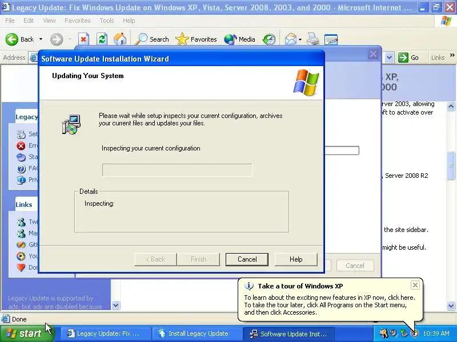Viewport: 457px width, 342px height.
Task: Click the setup computer-and-CD icon in wizard
Action: [71, 124]
